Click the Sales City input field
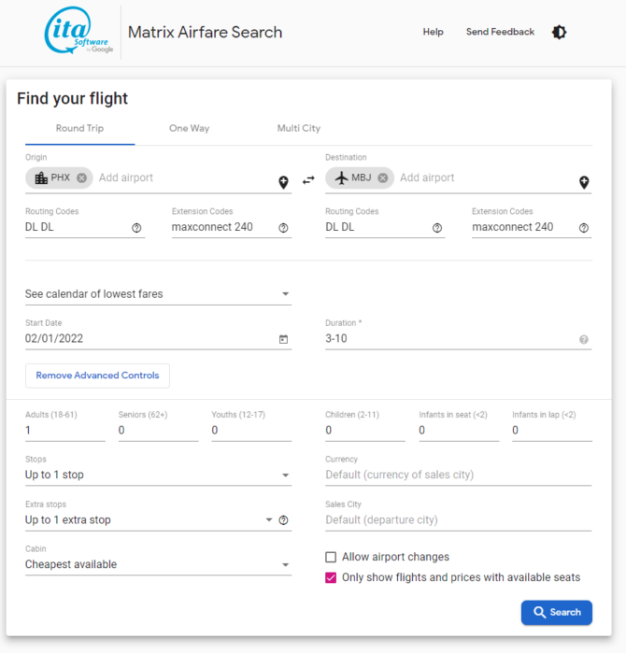 point(458,519)
